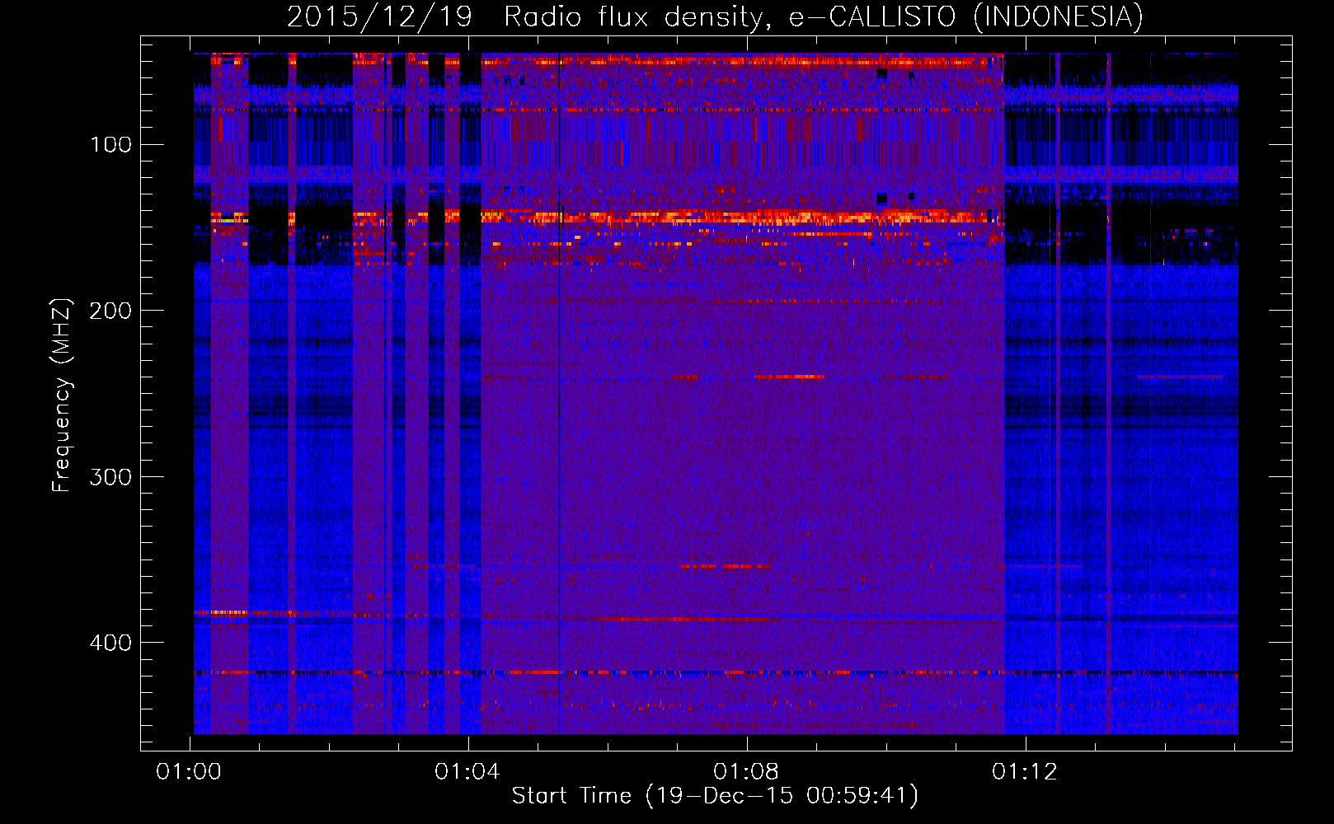The width and height of the screenshot is (1334, 824).
Task: Click the 01:12 time tick label
Action: pyautogui.click(x=1024, y=771)
